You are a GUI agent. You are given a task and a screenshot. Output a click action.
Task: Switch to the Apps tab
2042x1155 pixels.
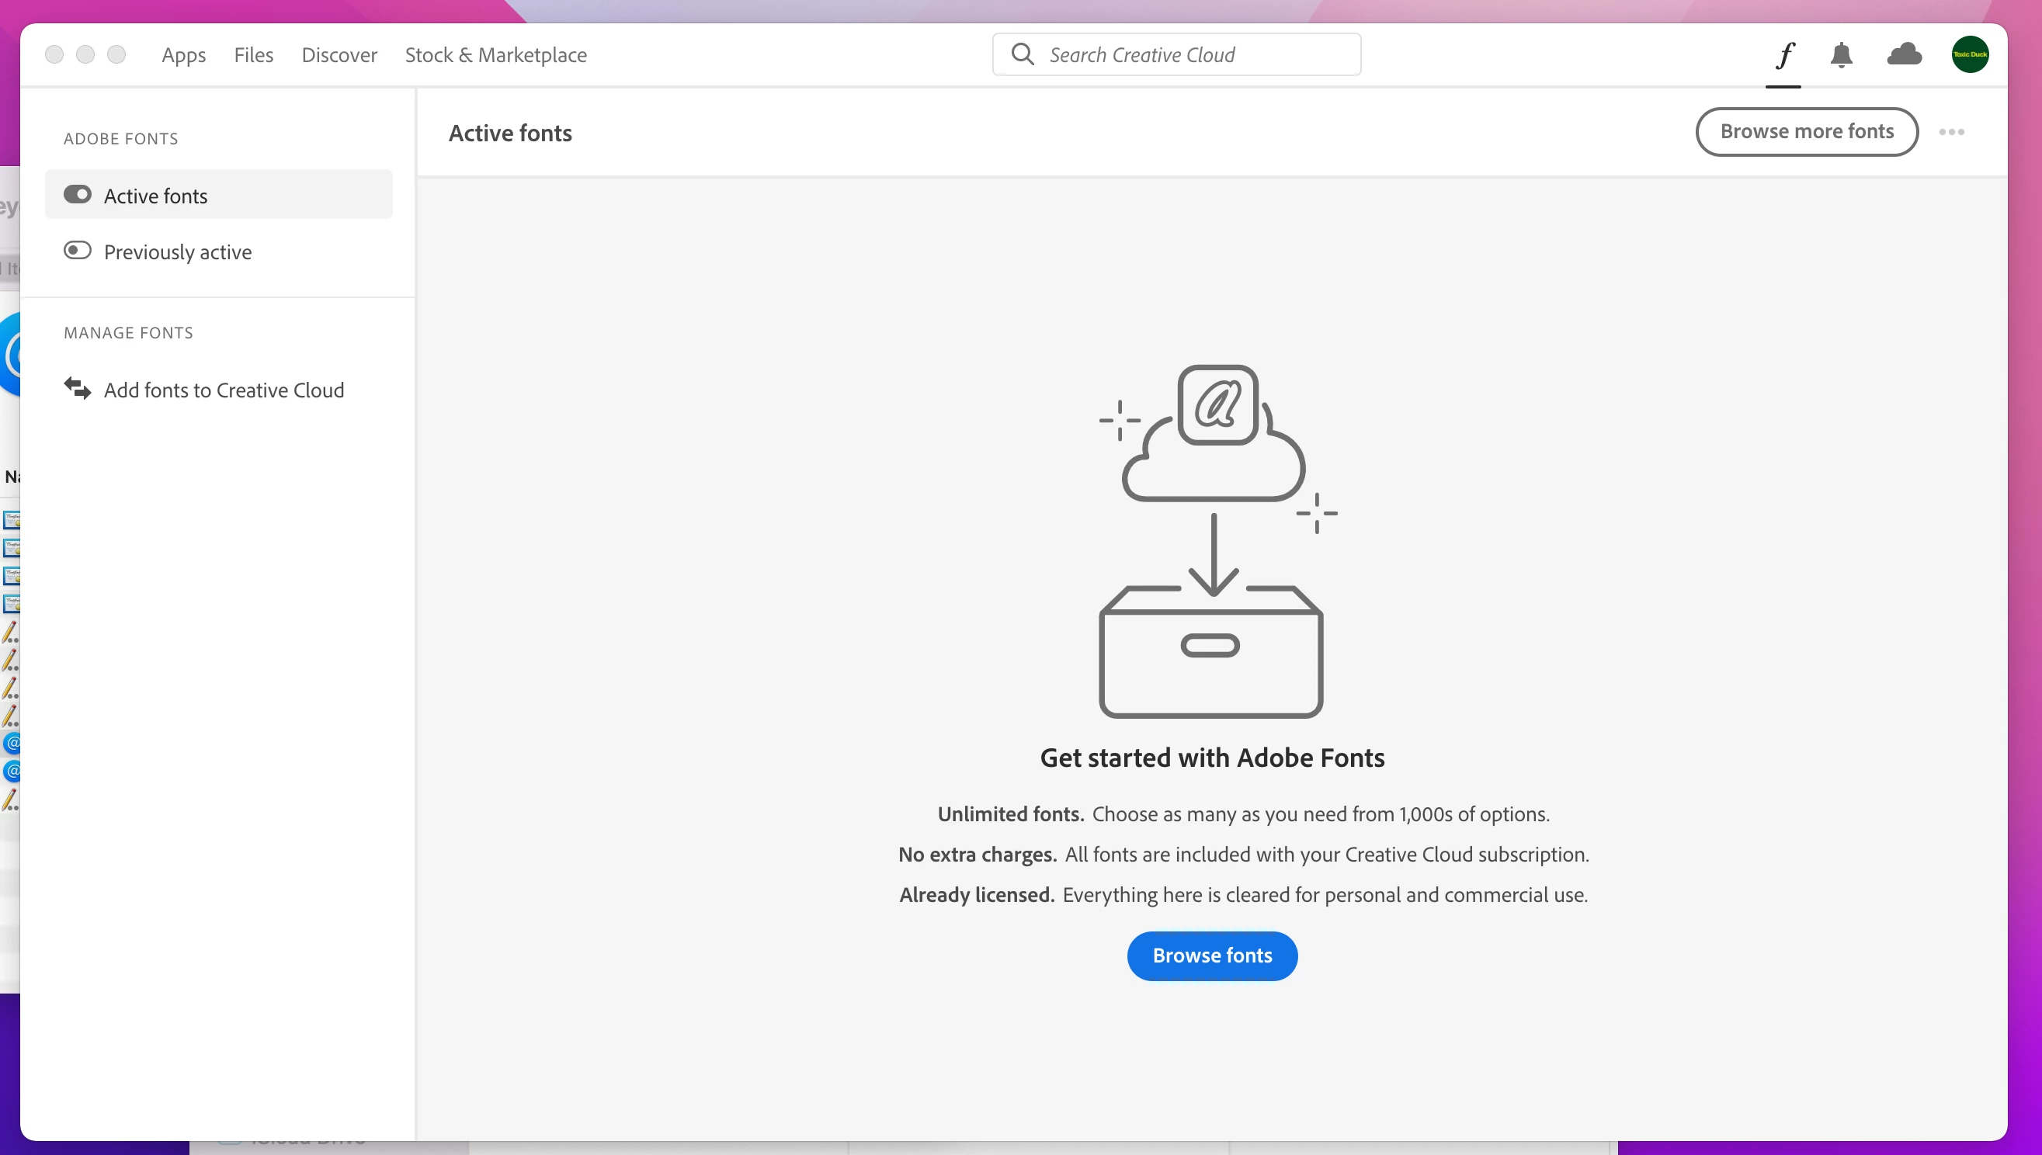pyautogui.click(x=183, y=55)
